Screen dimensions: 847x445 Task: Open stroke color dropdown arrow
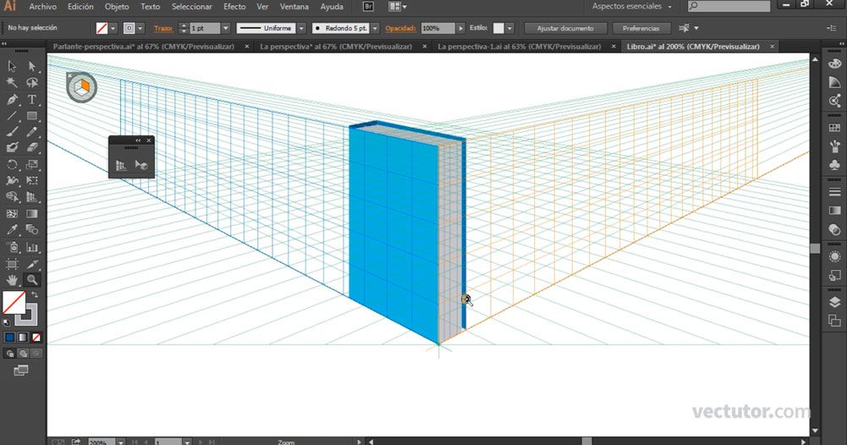click(x=140, y=28)
